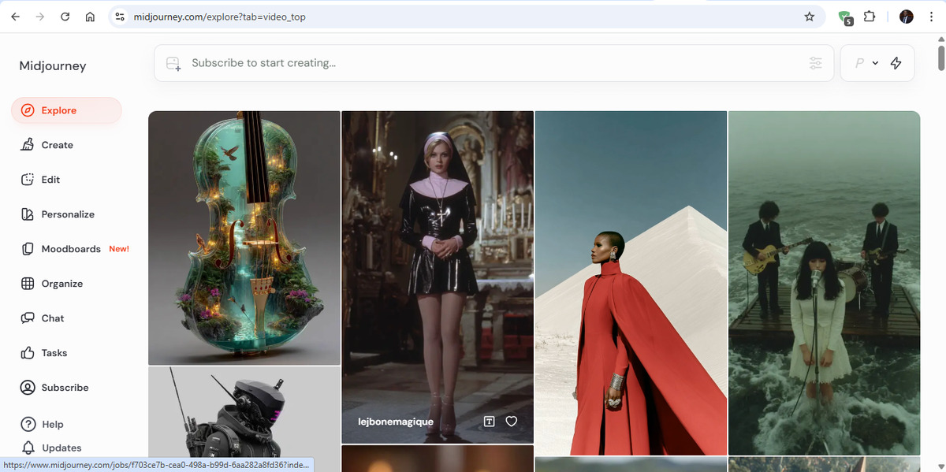
Task: Open the Help menu item
Action: (52, 424)
